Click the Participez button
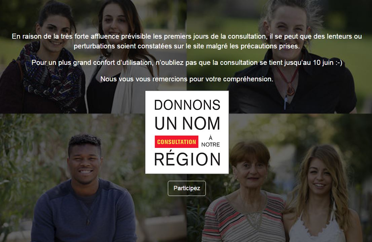Screen dimensions: 372x242 point(187,188)
